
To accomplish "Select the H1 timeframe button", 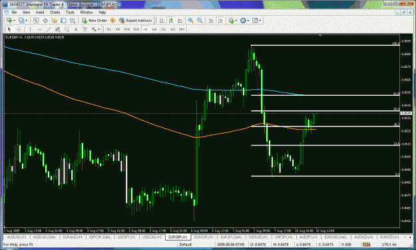I will click(145, 29).
